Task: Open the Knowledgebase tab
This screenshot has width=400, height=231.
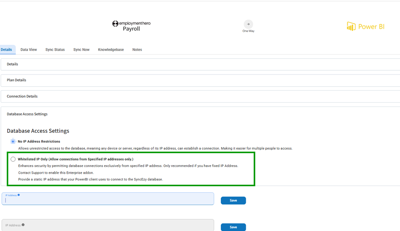Action: [x=111, y=50]
